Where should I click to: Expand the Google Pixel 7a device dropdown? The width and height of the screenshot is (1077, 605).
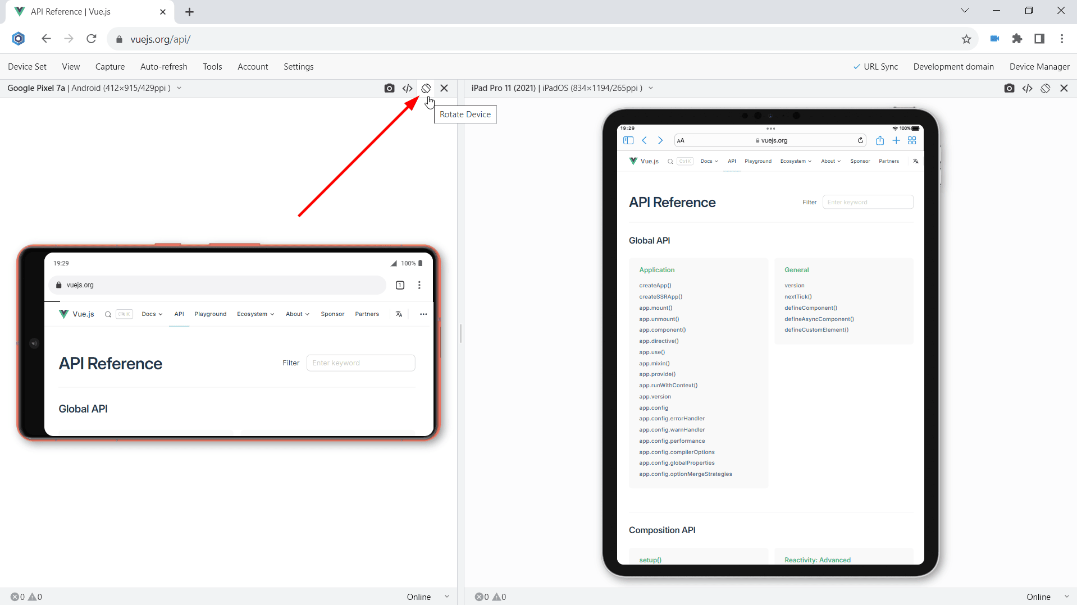coord(179,88)
